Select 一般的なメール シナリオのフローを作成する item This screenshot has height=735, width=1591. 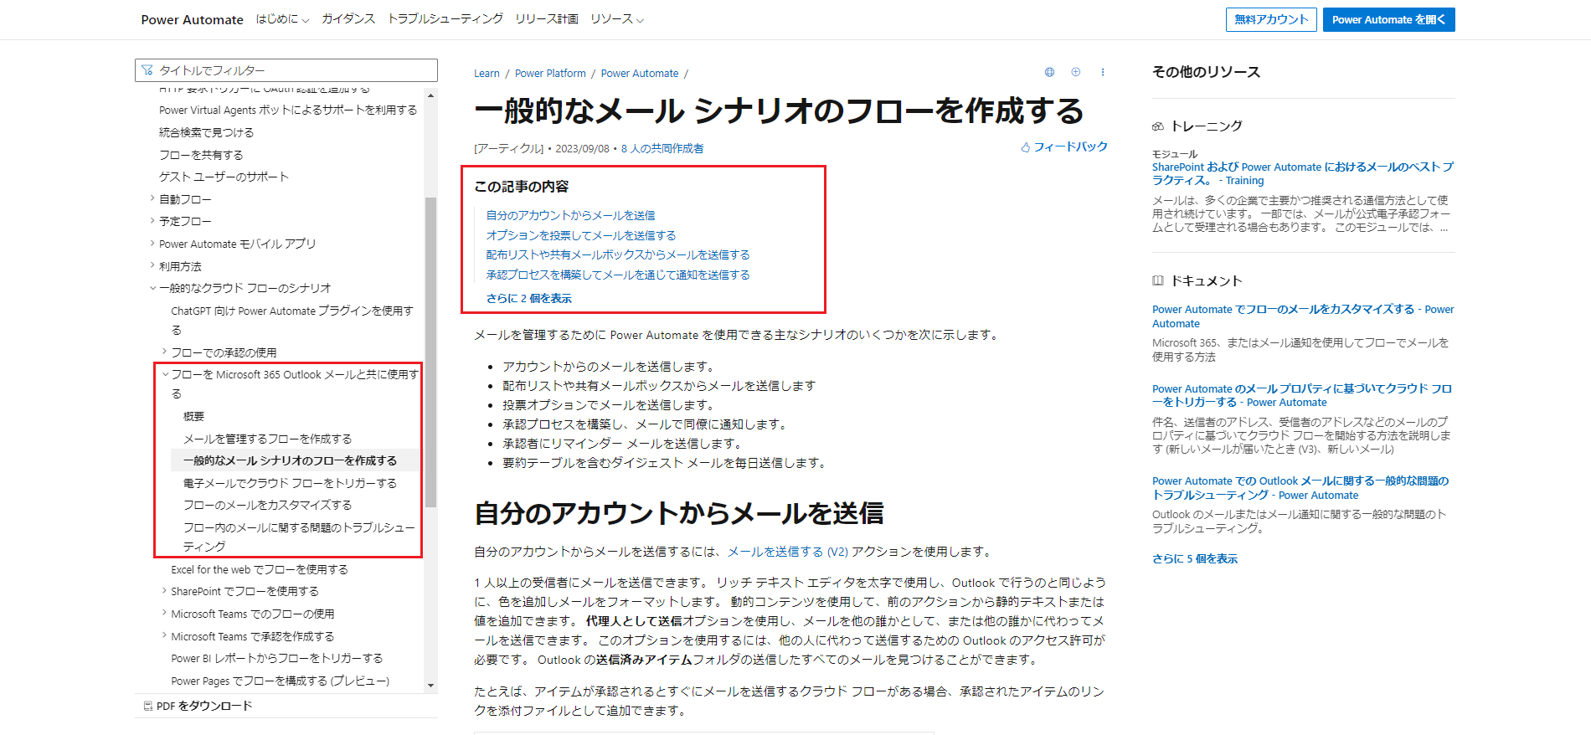(x=290, y=460)
